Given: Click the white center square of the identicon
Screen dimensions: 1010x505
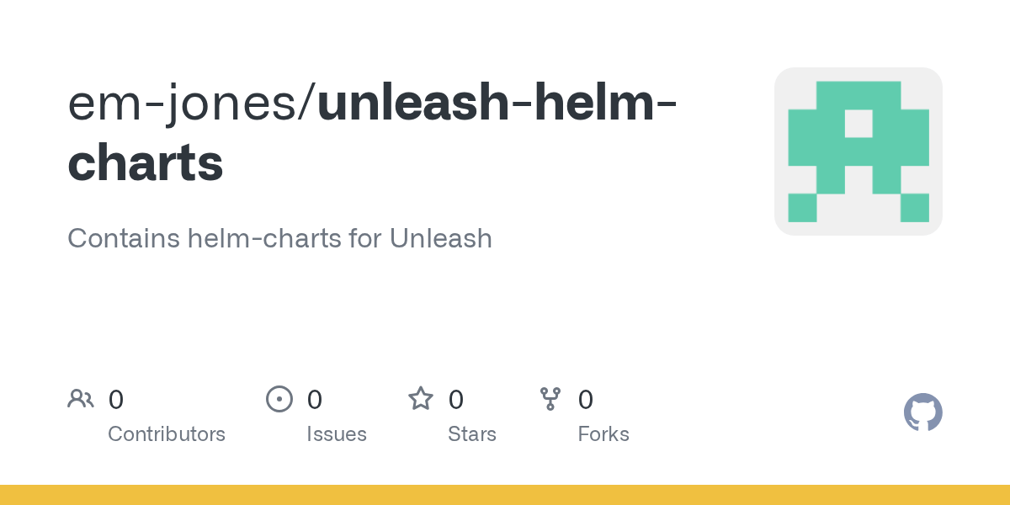Looking at the screenshot, I should [x=858, y=124].
